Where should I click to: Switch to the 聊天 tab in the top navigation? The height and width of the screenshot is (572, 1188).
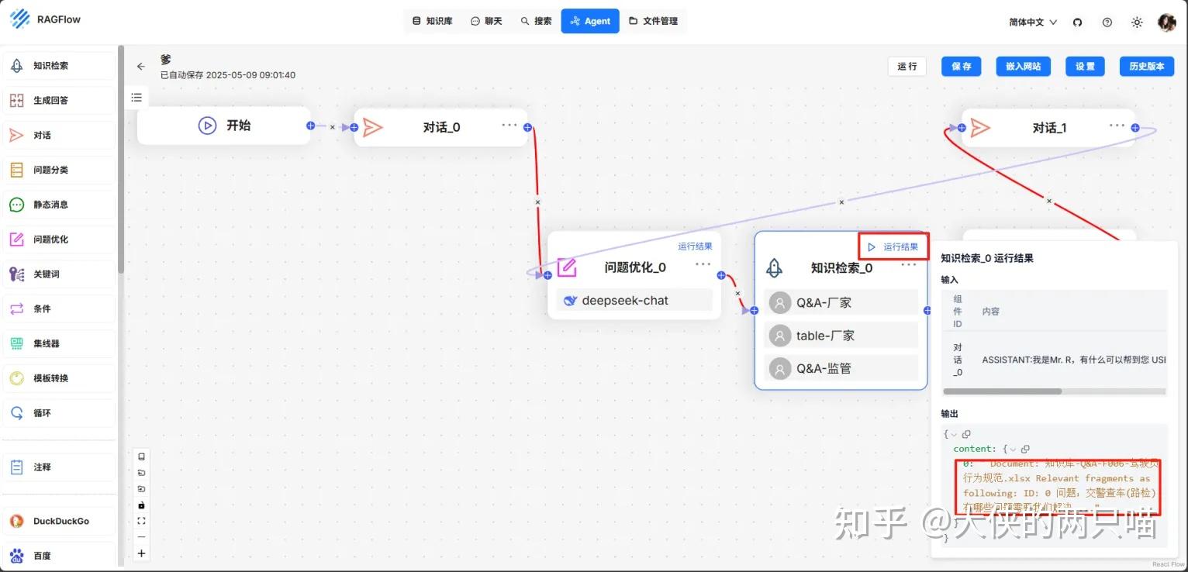click(487, 21)
